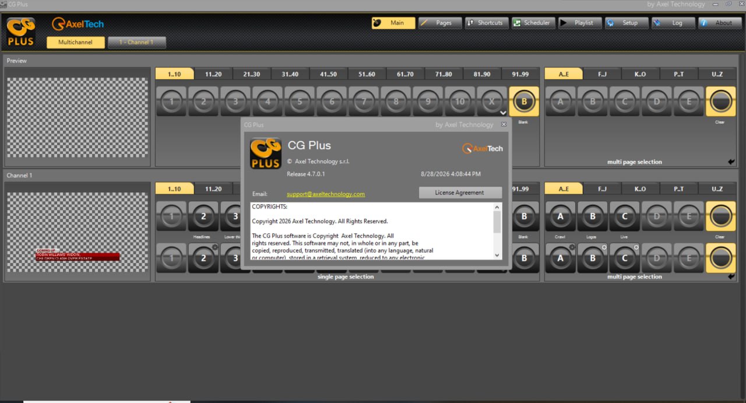Click Channel 1 Headlines page button 2
This screenshot has width=746, height=403.
(x=203, y=216)
